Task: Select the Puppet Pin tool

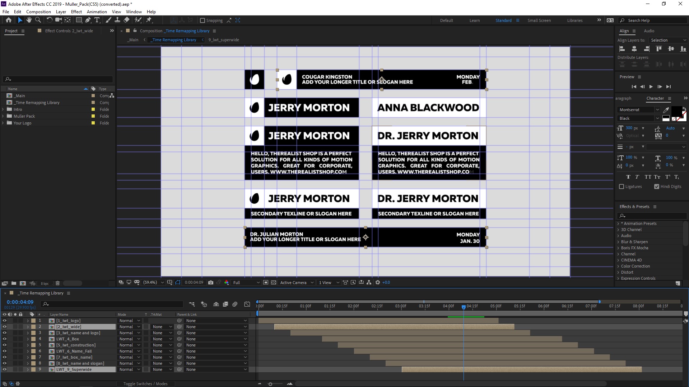Action: (149, 20)
